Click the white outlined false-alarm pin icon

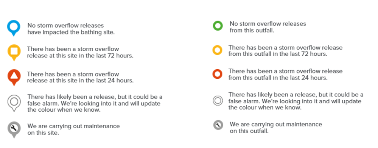[x=14, y=103]
